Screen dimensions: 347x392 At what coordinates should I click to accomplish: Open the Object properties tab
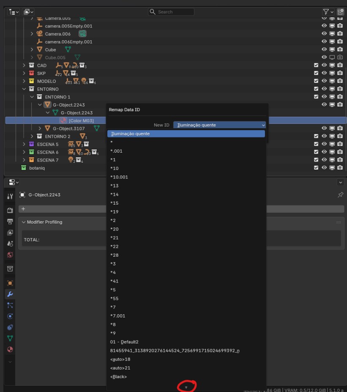click(10, 283)
